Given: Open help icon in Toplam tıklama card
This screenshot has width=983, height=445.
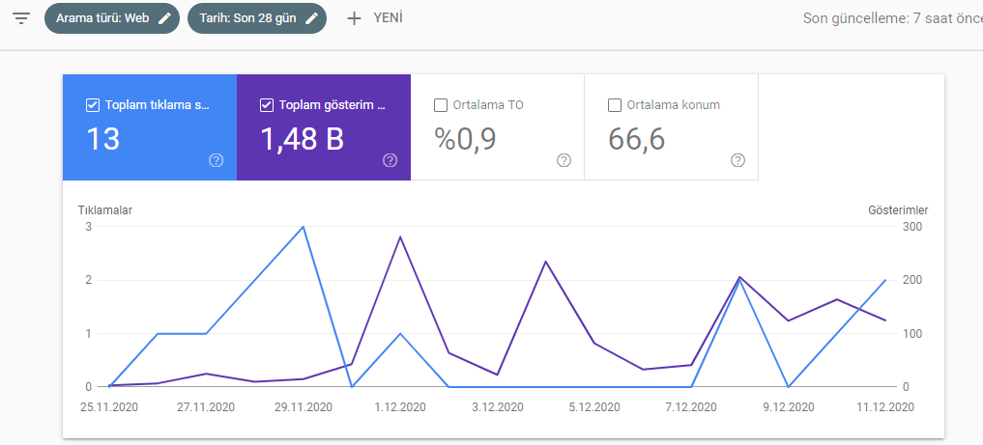Looking at the screenshot, I should pos(217,161).
